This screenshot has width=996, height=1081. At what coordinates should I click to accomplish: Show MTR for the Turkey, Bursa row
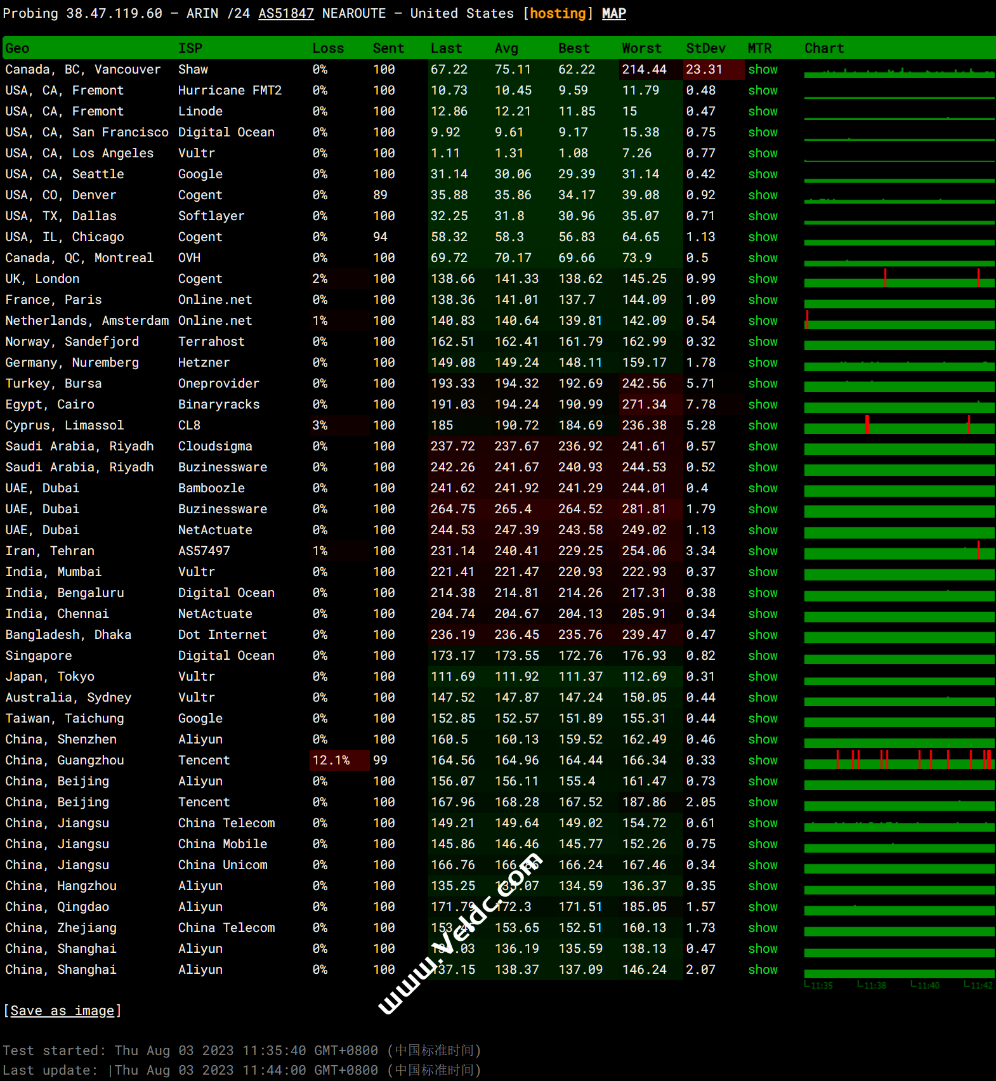[763, 383]
